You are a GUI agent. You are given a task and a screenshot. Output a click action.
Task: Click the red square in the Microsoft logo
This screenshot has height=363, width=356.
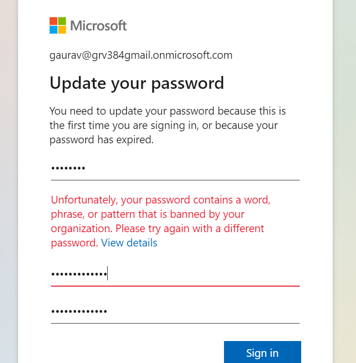pyautogui.click(x=53, y=21)
